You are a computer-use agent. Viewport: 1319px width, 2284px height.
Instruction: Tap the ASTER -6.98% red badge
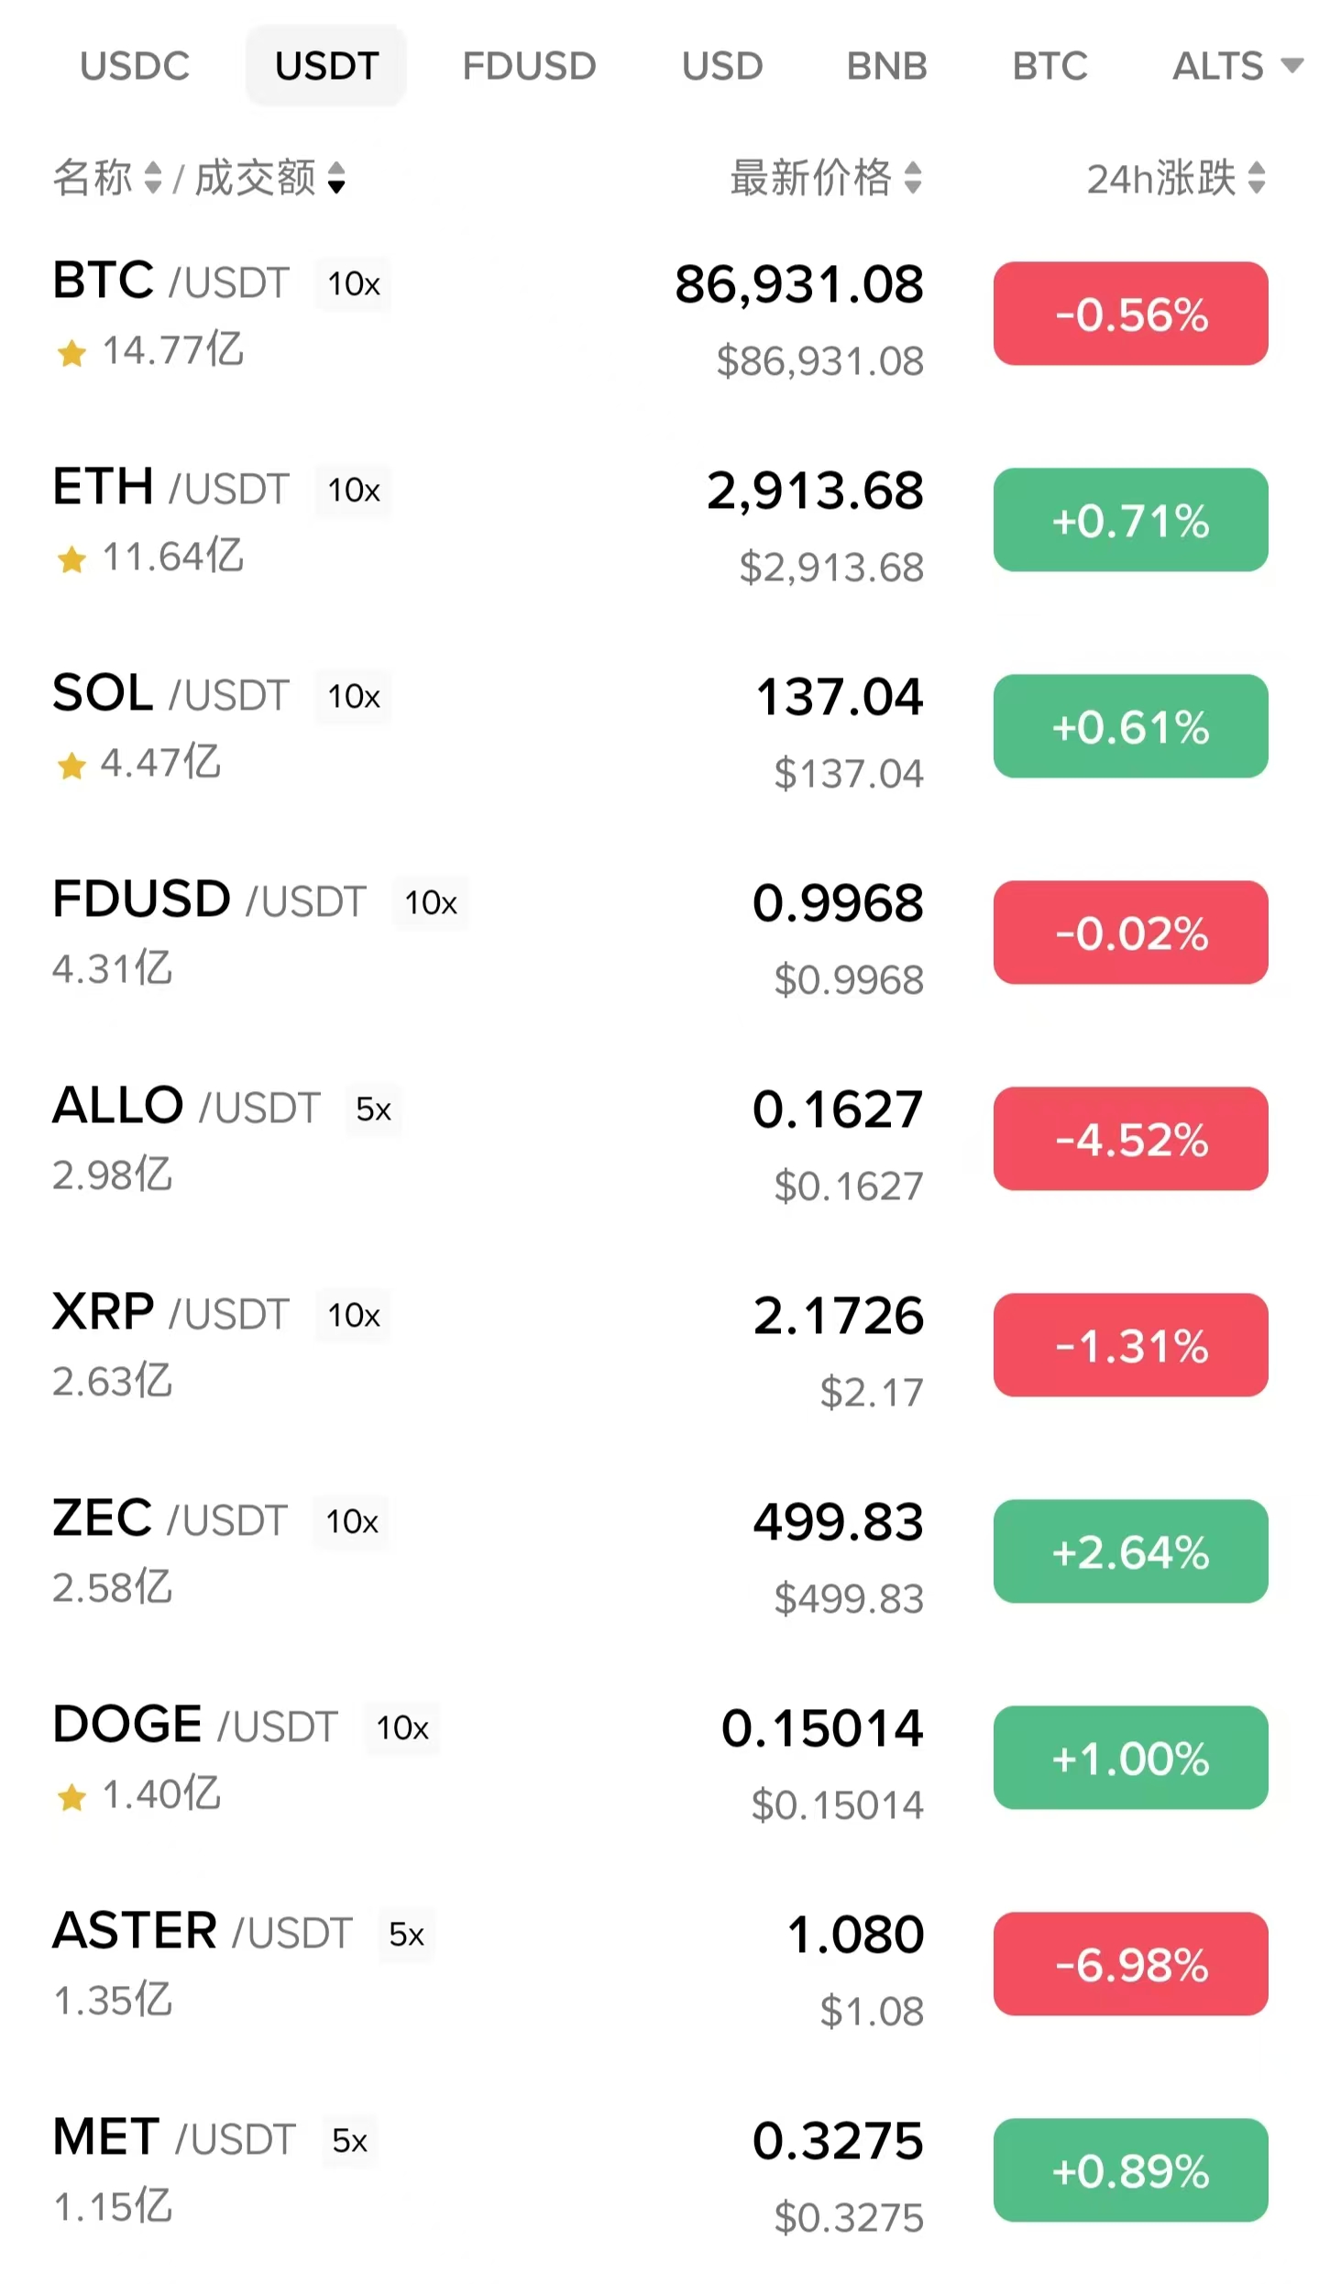pyautogui.click(x=1130, y=1964)
